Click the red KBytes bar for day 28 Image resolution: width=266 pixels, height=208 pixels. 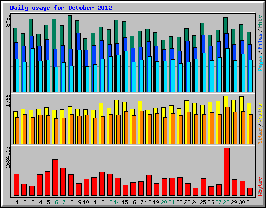tap(227, 172)
